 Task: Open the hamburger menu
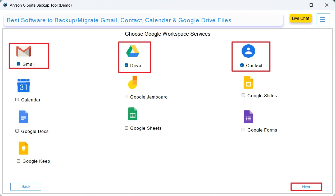[x=323, y=20]
